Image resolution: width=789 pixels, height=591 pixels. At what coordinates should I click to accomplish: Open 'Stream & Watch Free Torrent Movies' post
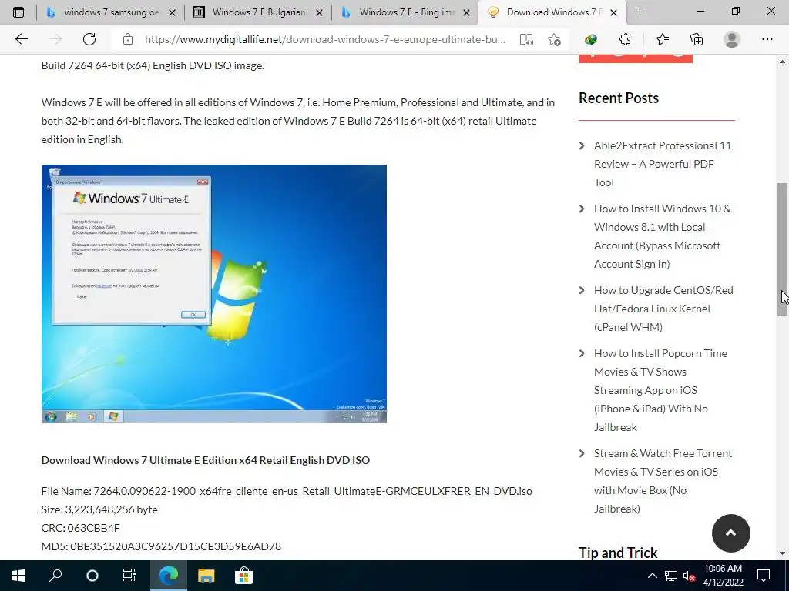(663, 481)
